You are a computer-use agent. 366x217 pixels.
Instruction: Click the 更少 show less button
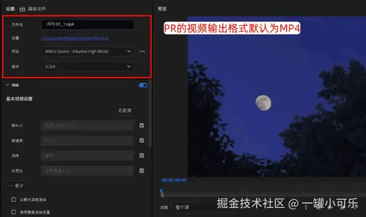pyautogui.click(x=16, y=186)
